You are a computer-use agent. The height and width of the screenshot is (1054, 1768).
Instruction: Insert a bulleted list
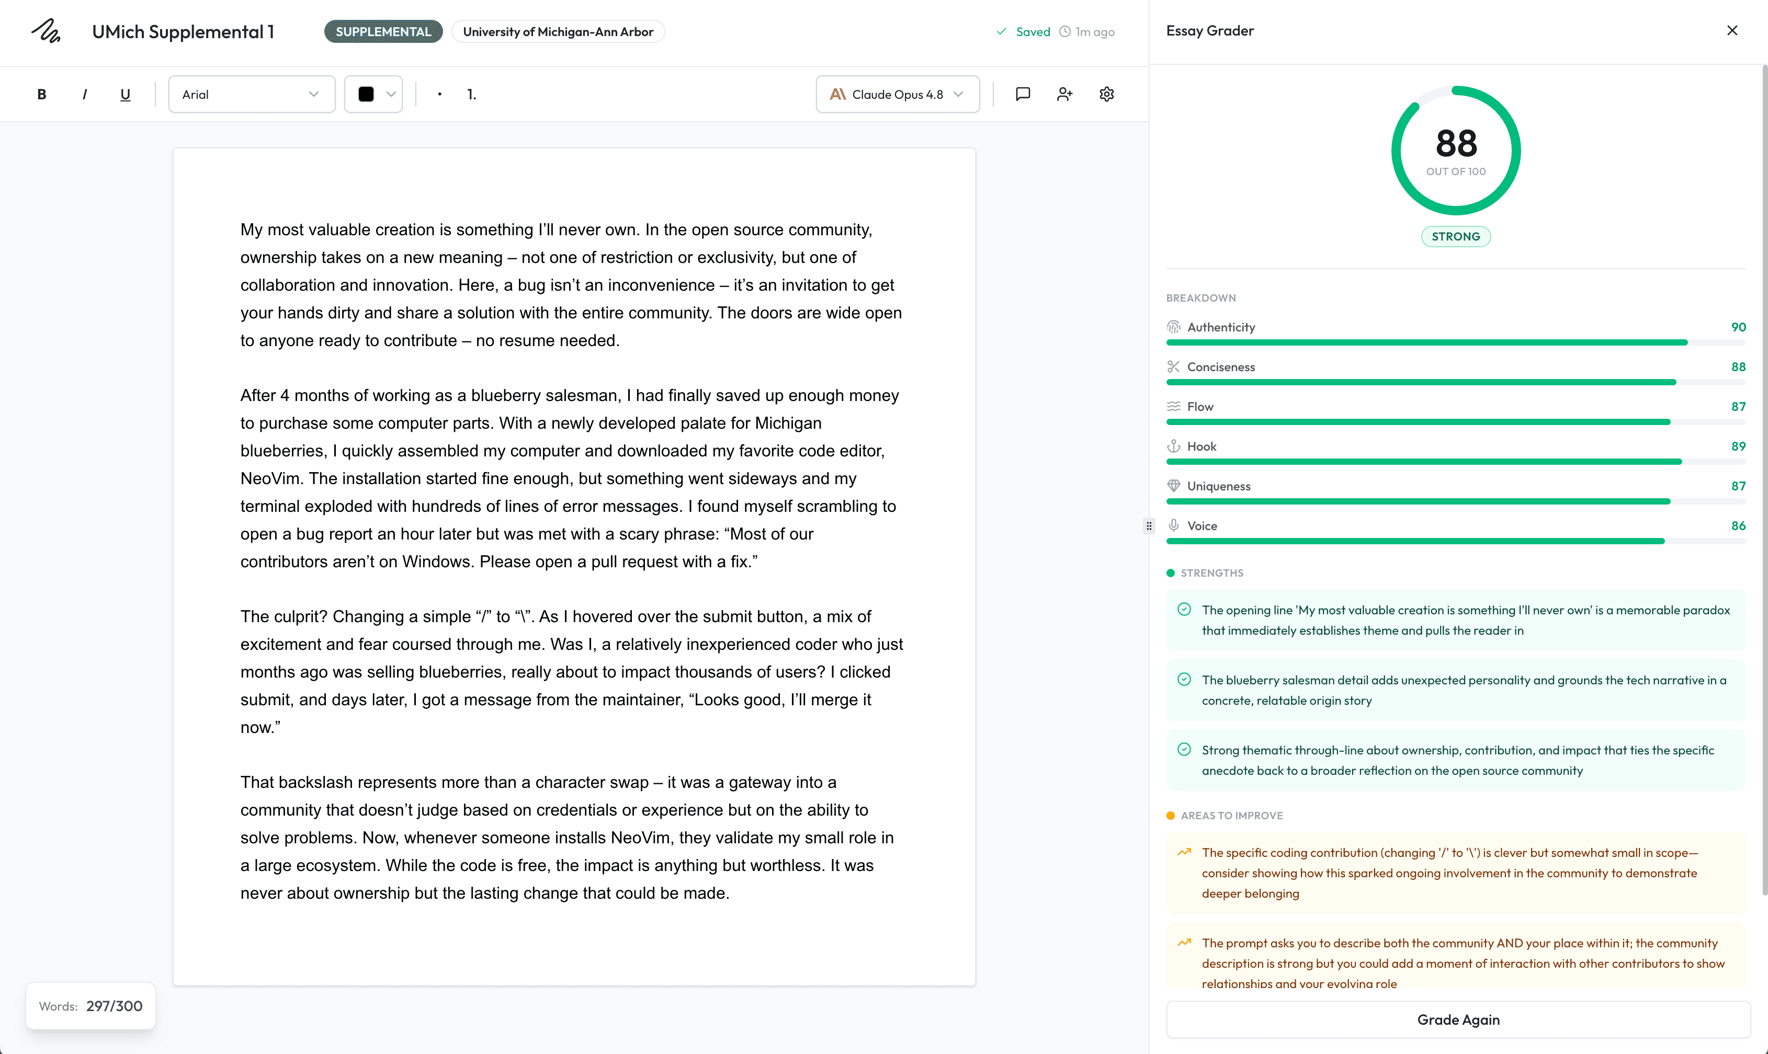coord(440,95)
